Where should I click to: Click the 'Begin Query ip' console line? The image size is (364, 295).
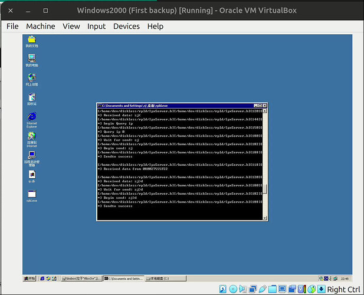click(116, 123)
